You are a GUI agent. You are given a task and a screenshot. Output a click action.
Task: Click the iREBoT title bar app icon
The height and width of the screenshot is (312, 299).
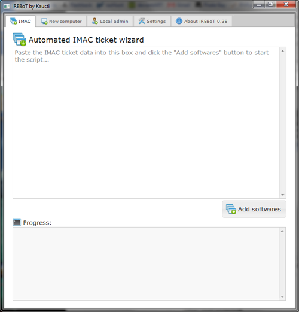click(x=7, y=6)
